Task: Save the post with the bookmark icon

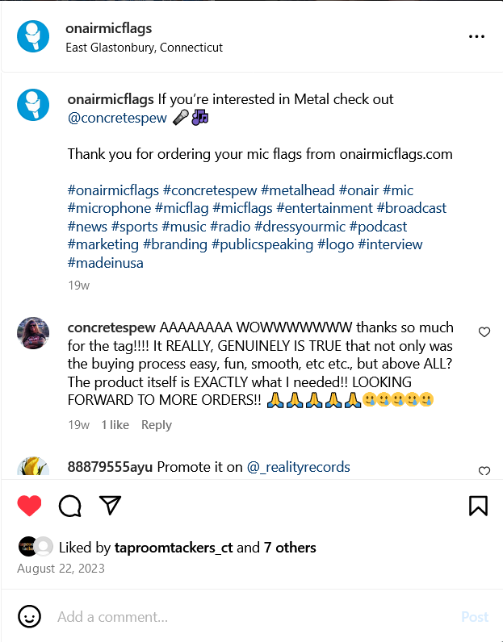Action: click(x=477, y=506)
